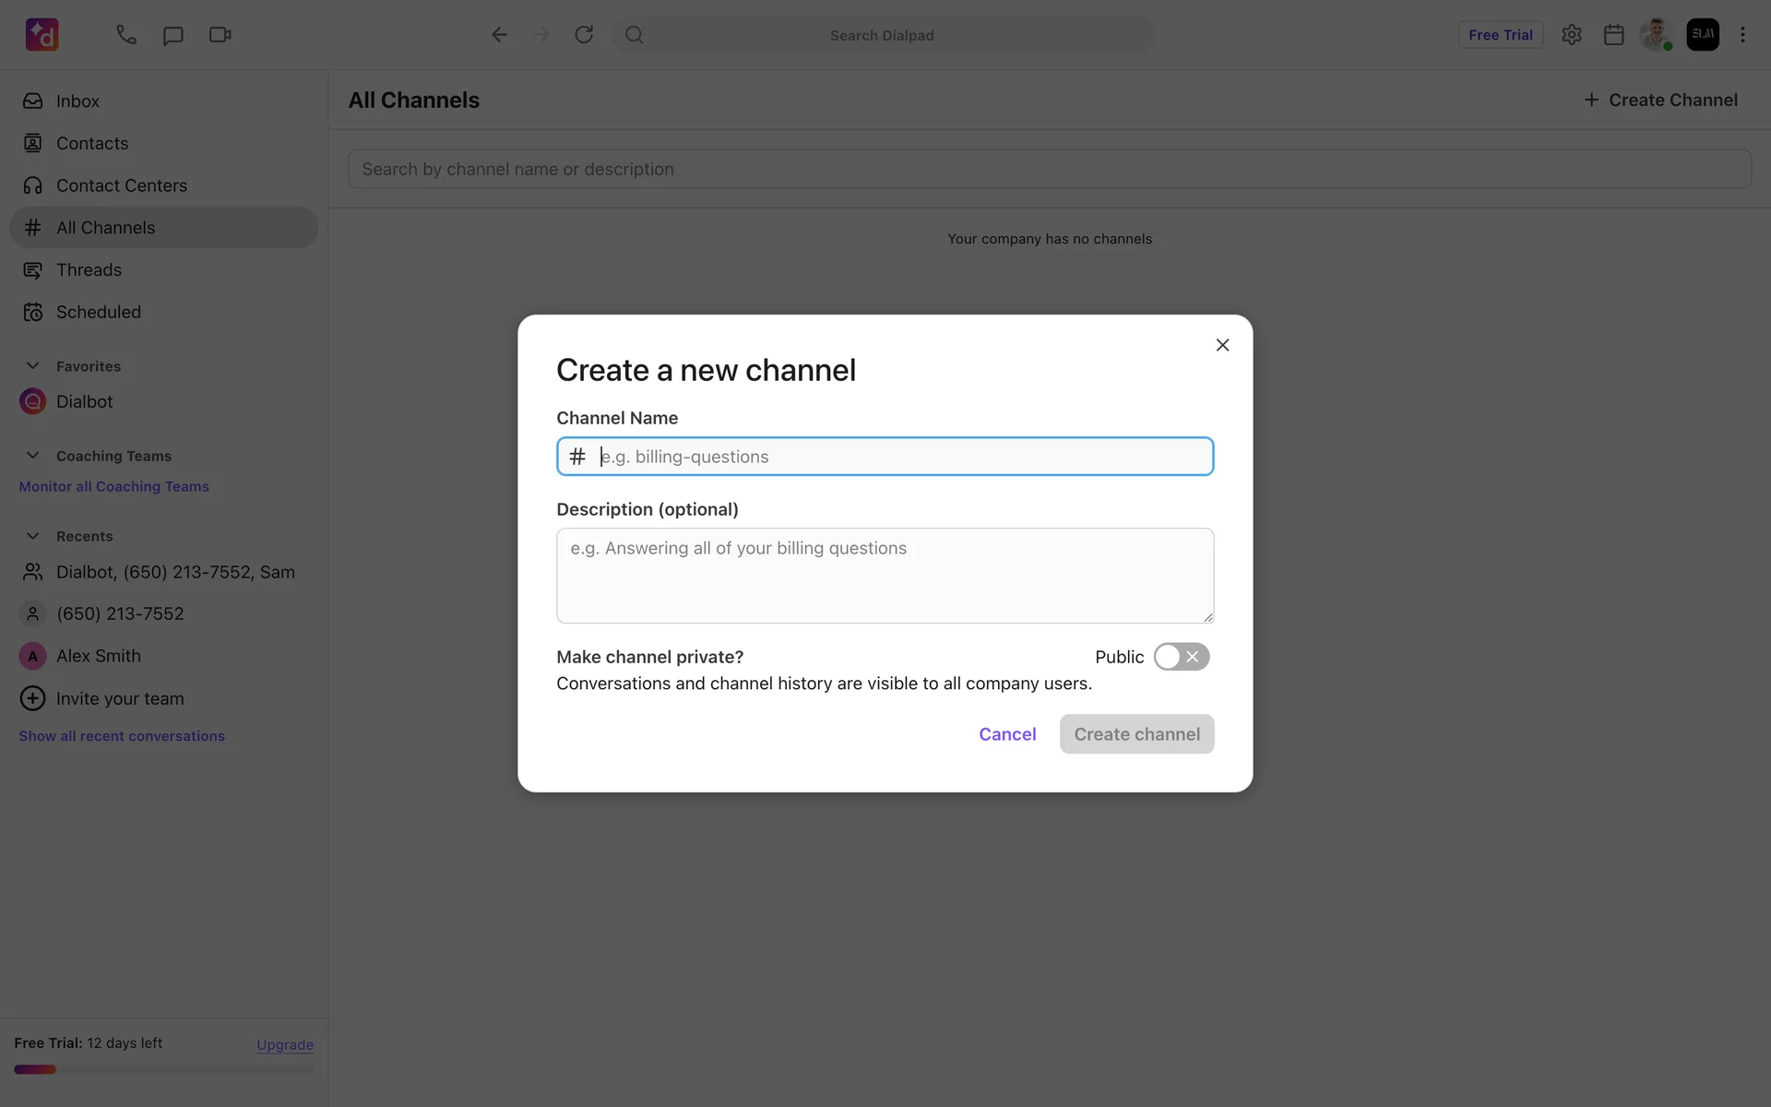Start a video meeting via camera icon

pos(220,35)
